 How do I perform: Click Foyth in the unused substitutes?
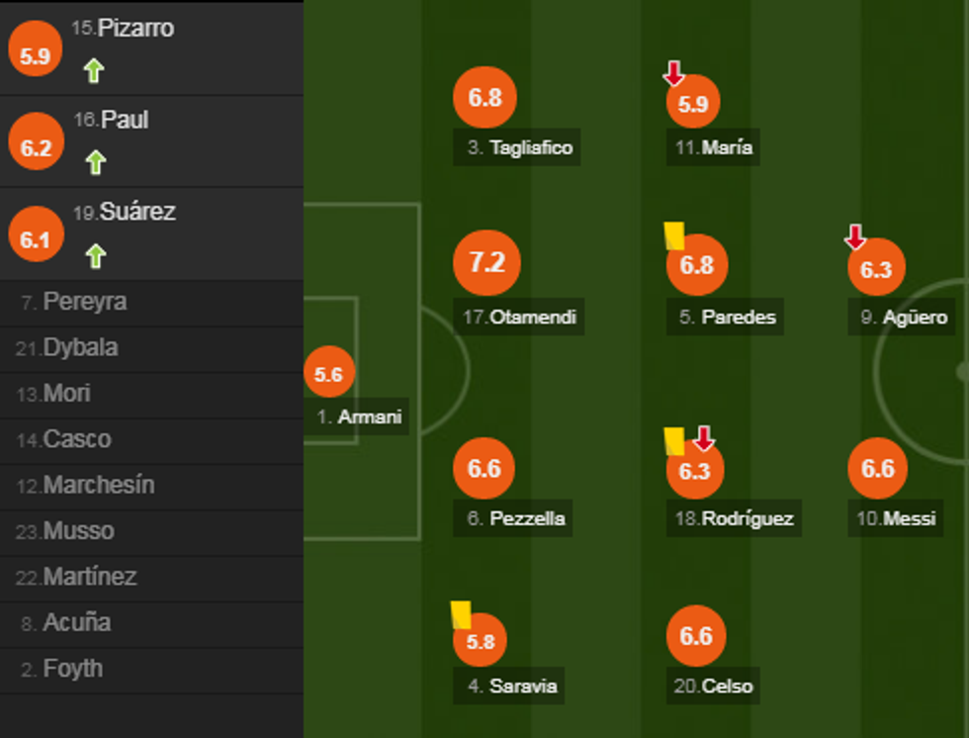pos(72,669)
